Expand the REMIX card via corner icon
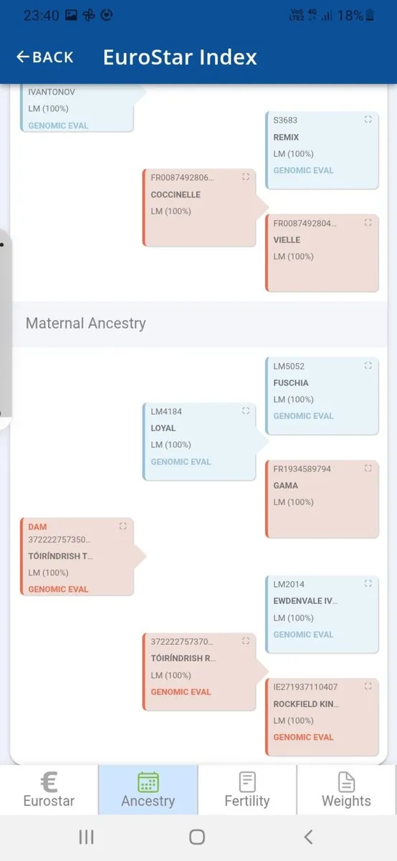Viewport: 397px width, 861px height. click(x=368, y=120)
